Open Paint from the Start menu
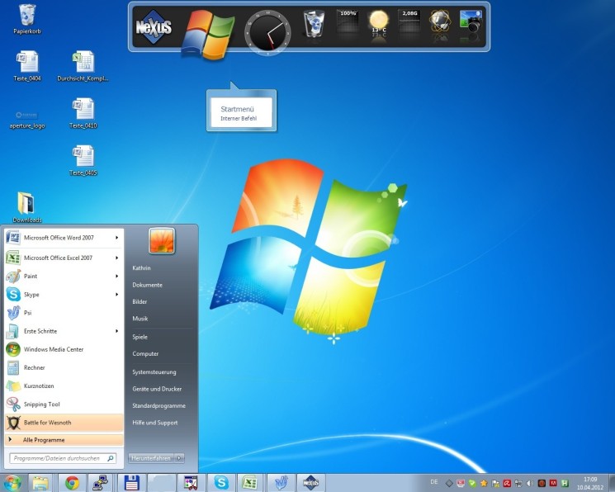 click(x=64, y=277)
